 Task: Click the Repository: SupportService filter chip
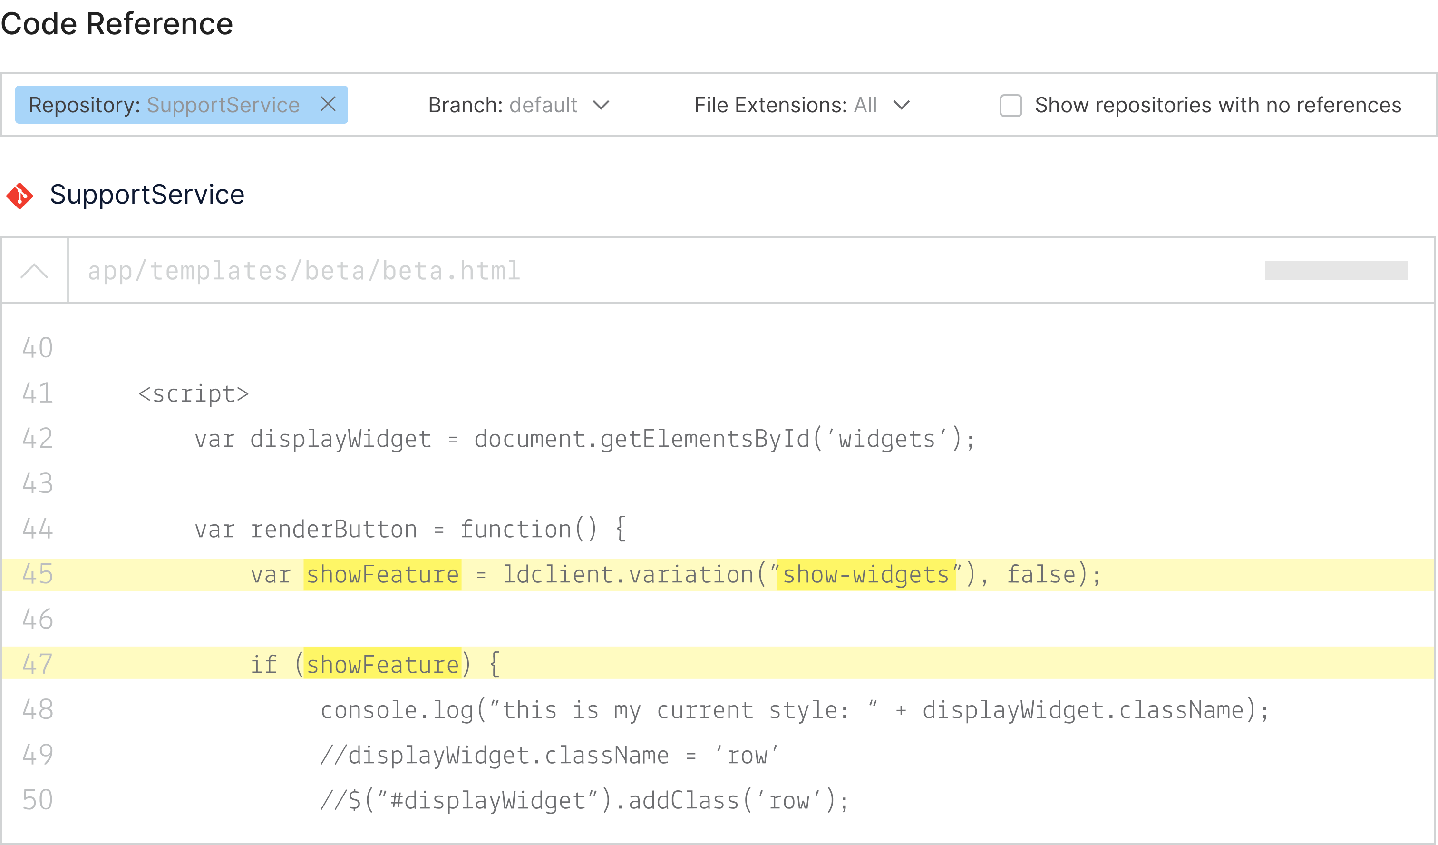click(x=165, y=105)
